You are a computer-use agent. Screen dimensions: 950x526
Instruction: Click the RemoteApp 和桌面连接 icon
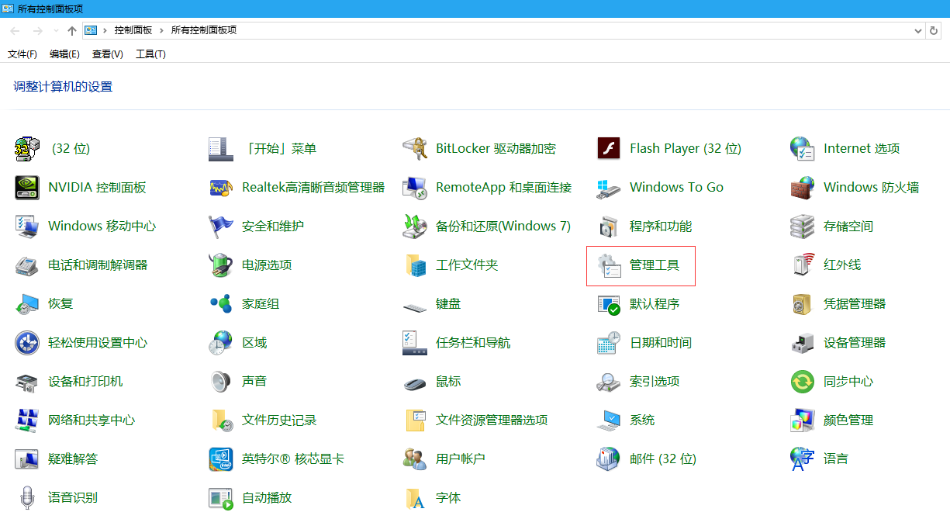[415, 187]
